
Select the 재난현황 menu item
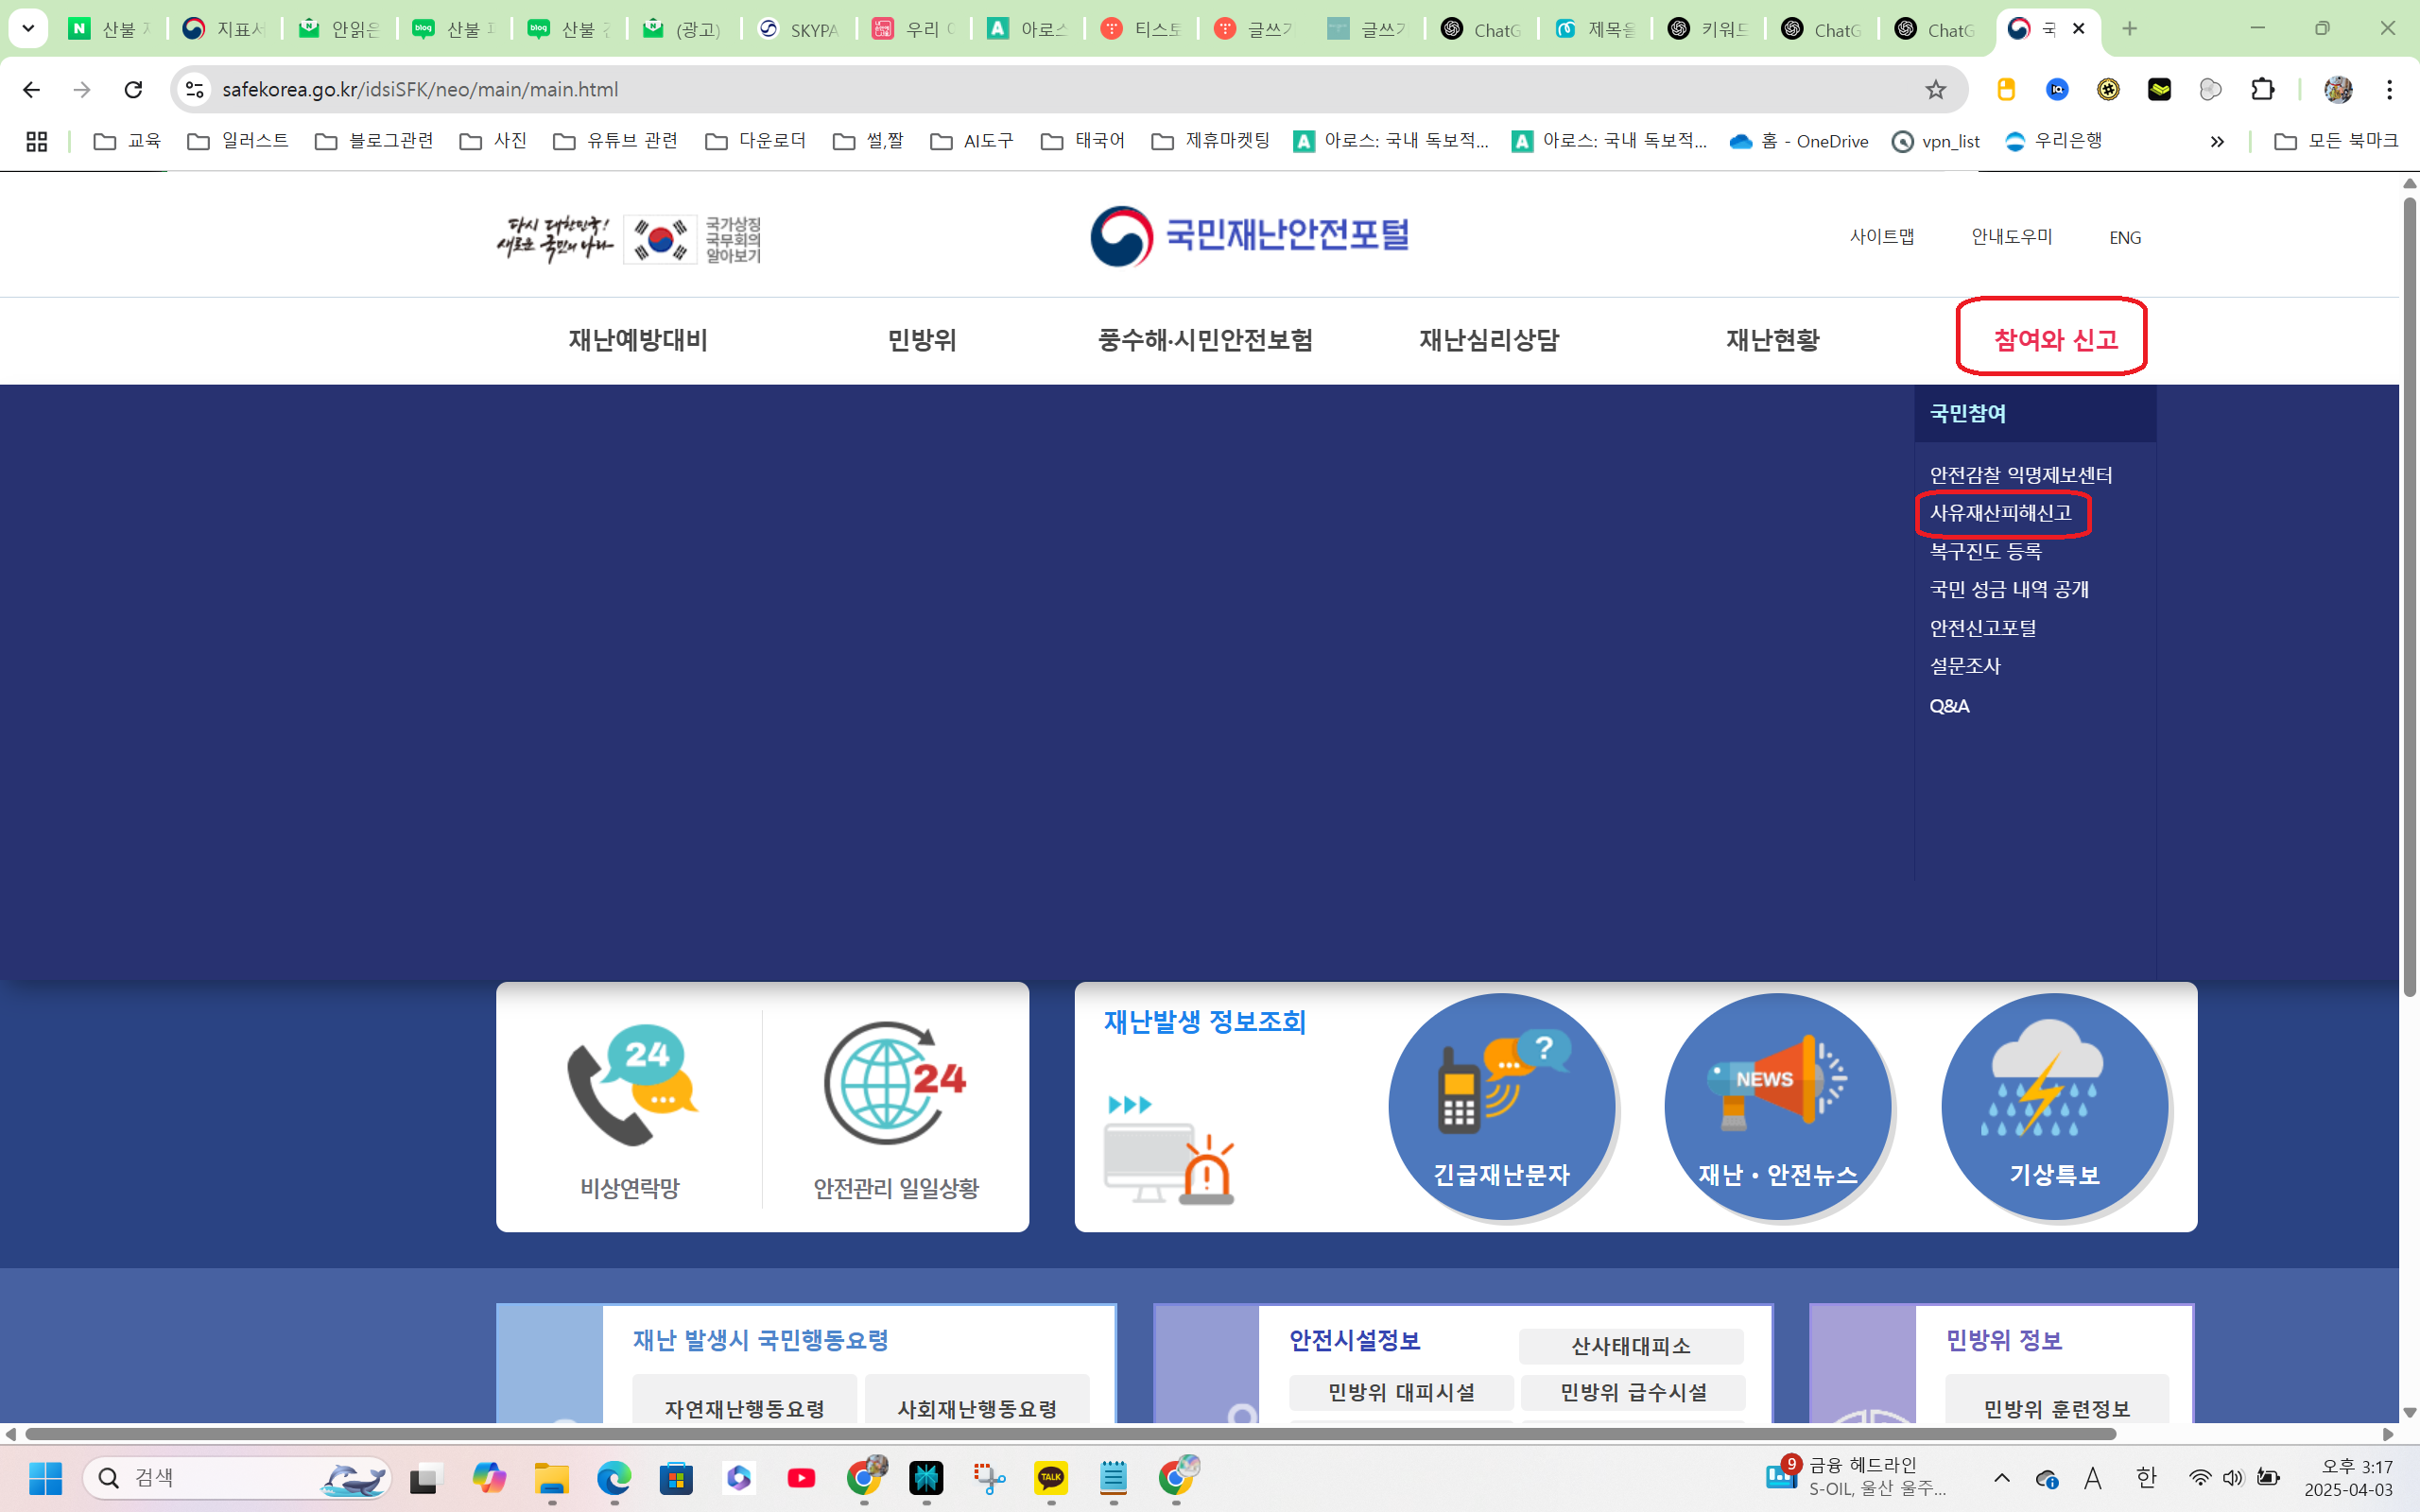[x=1772, y=339]
